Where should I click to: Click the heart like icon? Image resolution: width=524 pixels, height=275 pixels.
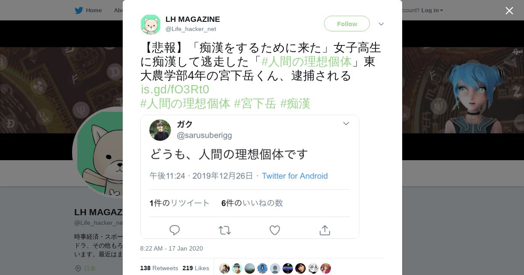(x=275, y=230)
